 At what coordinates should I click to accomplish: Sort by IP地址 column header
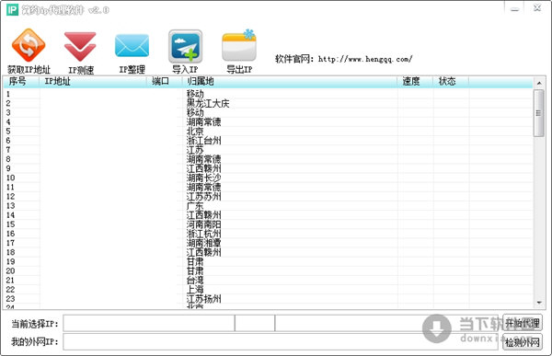click(93, 81)
